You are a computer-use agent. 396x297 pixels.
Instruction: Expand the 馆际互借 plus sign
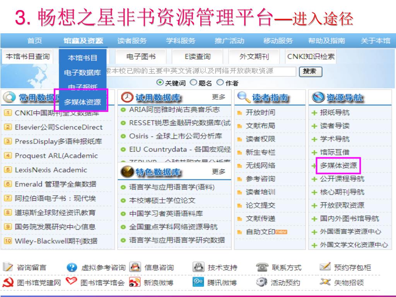pyautogui.click(x=314, y=152)
